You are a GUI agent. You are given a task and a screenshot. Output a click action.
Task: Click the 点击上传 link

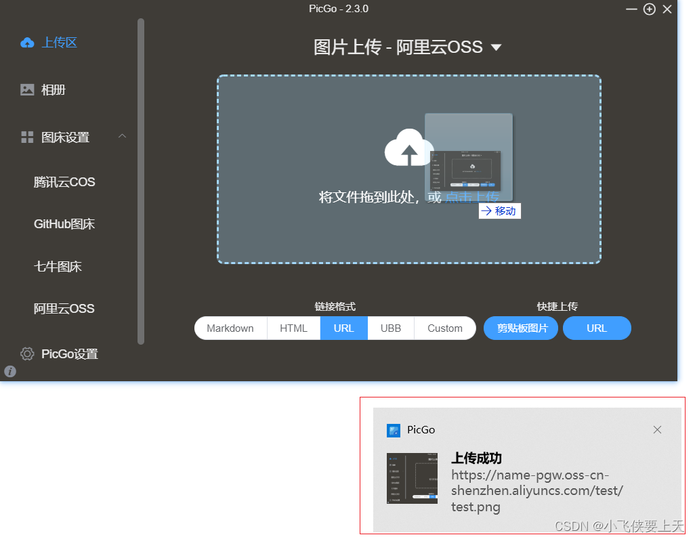(472, 197)
